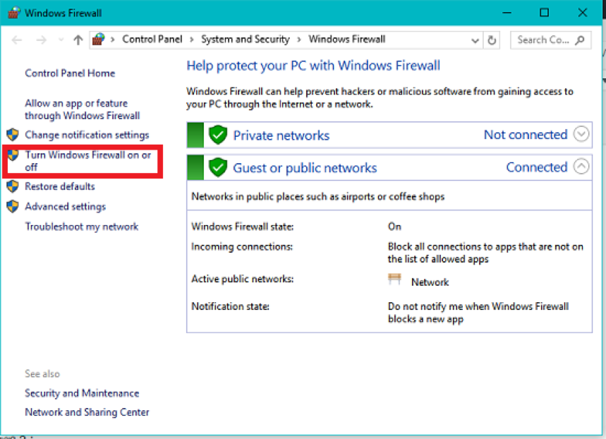The image size is (606, 439).
Task: Click the Windows Firewall title bar icon
Action: point(13,13)
